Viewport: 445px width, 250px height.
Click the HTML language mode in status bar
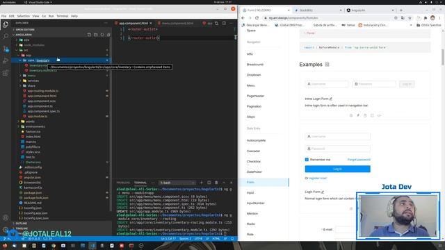(x=216, y=239)
